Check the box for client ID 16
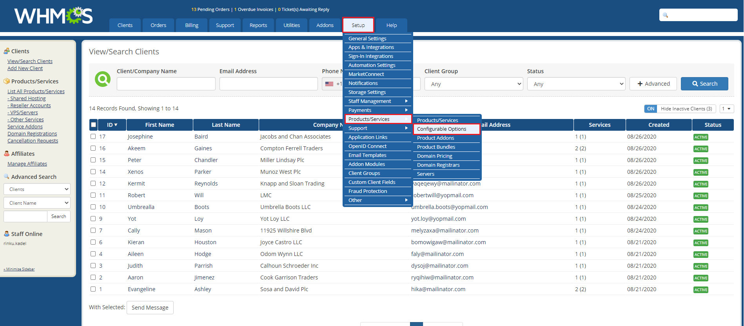This screenshot has width=744, height=326. coord(93,148)
